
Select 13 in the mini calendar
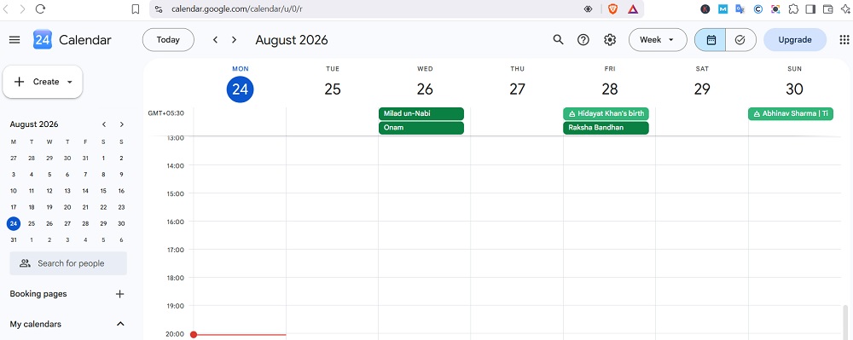click(x=67, y=191)
